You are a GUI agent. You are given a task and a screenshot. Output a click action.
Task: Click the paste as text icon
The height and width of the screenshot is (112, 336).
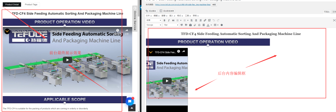190,25
